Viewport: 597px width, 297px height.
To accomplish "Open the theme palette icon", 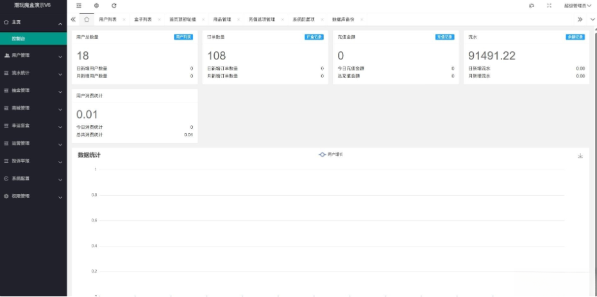I will click(x=532, y=5).
